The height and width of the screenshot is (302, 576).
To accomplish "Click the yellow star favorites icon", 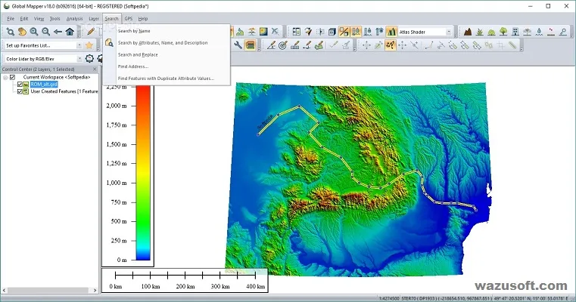I will coord(89,45).
